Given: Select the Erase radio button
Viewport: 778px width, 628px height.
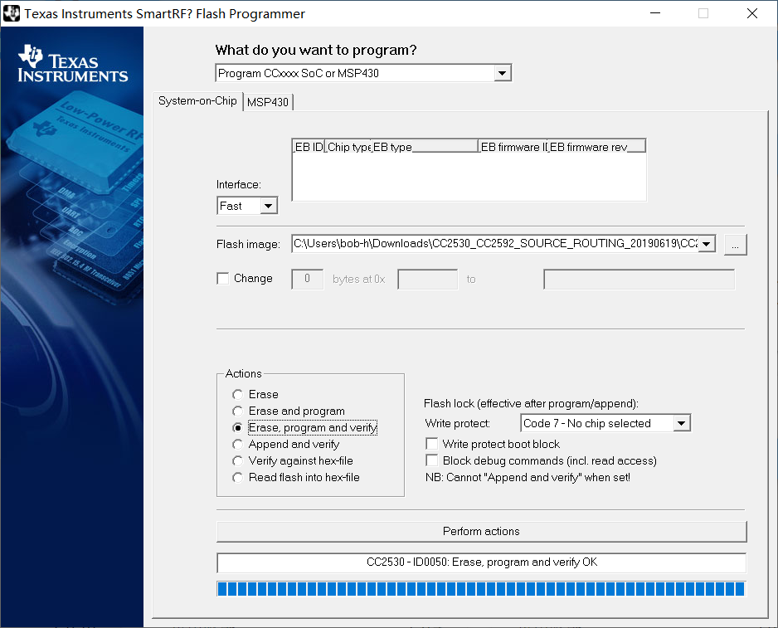Looking at the screenshot, I should point(238,395).
